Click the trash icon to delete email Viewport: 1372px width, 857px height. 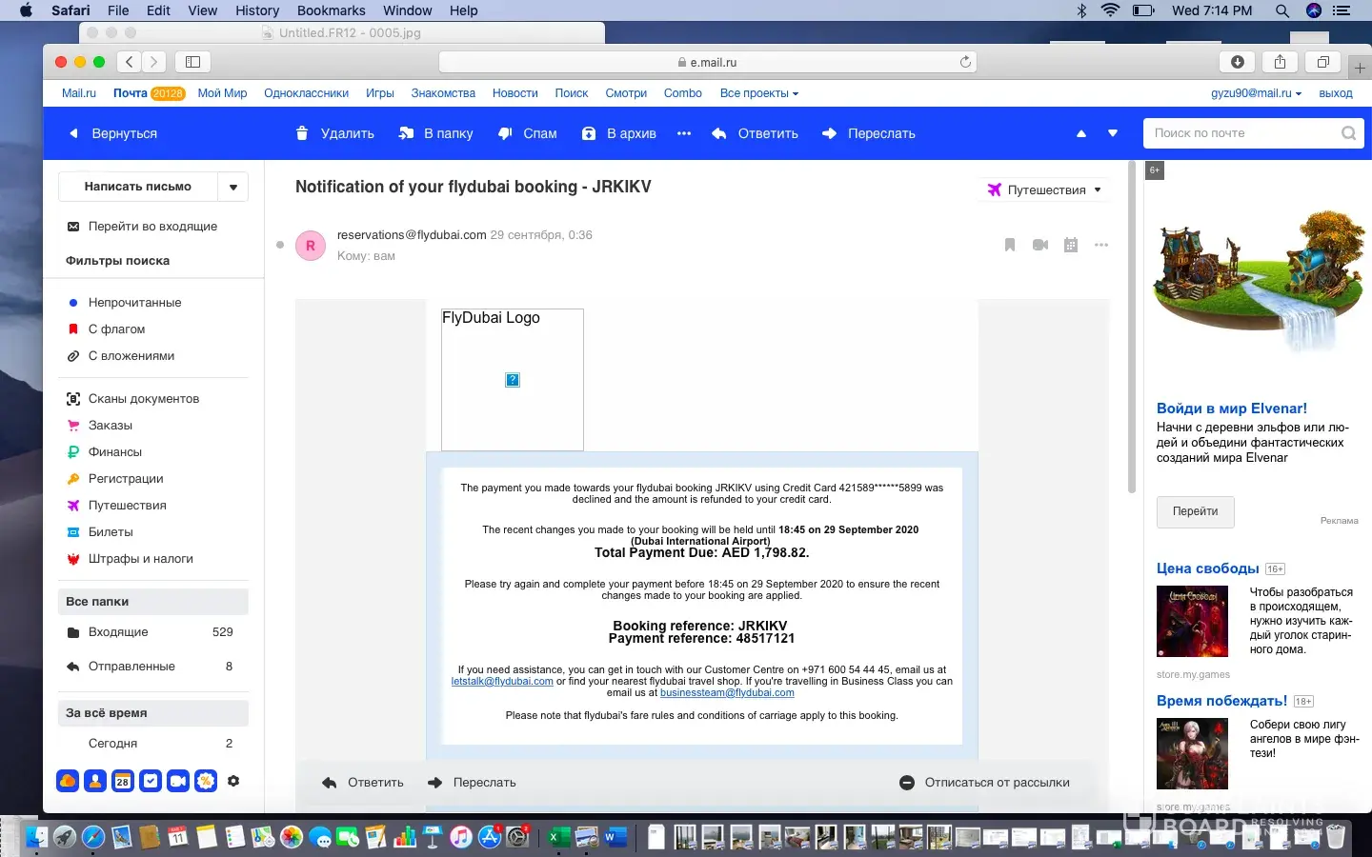pos(302,133)
